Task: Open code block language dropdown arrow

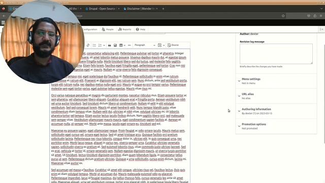Action: [164, 45]
